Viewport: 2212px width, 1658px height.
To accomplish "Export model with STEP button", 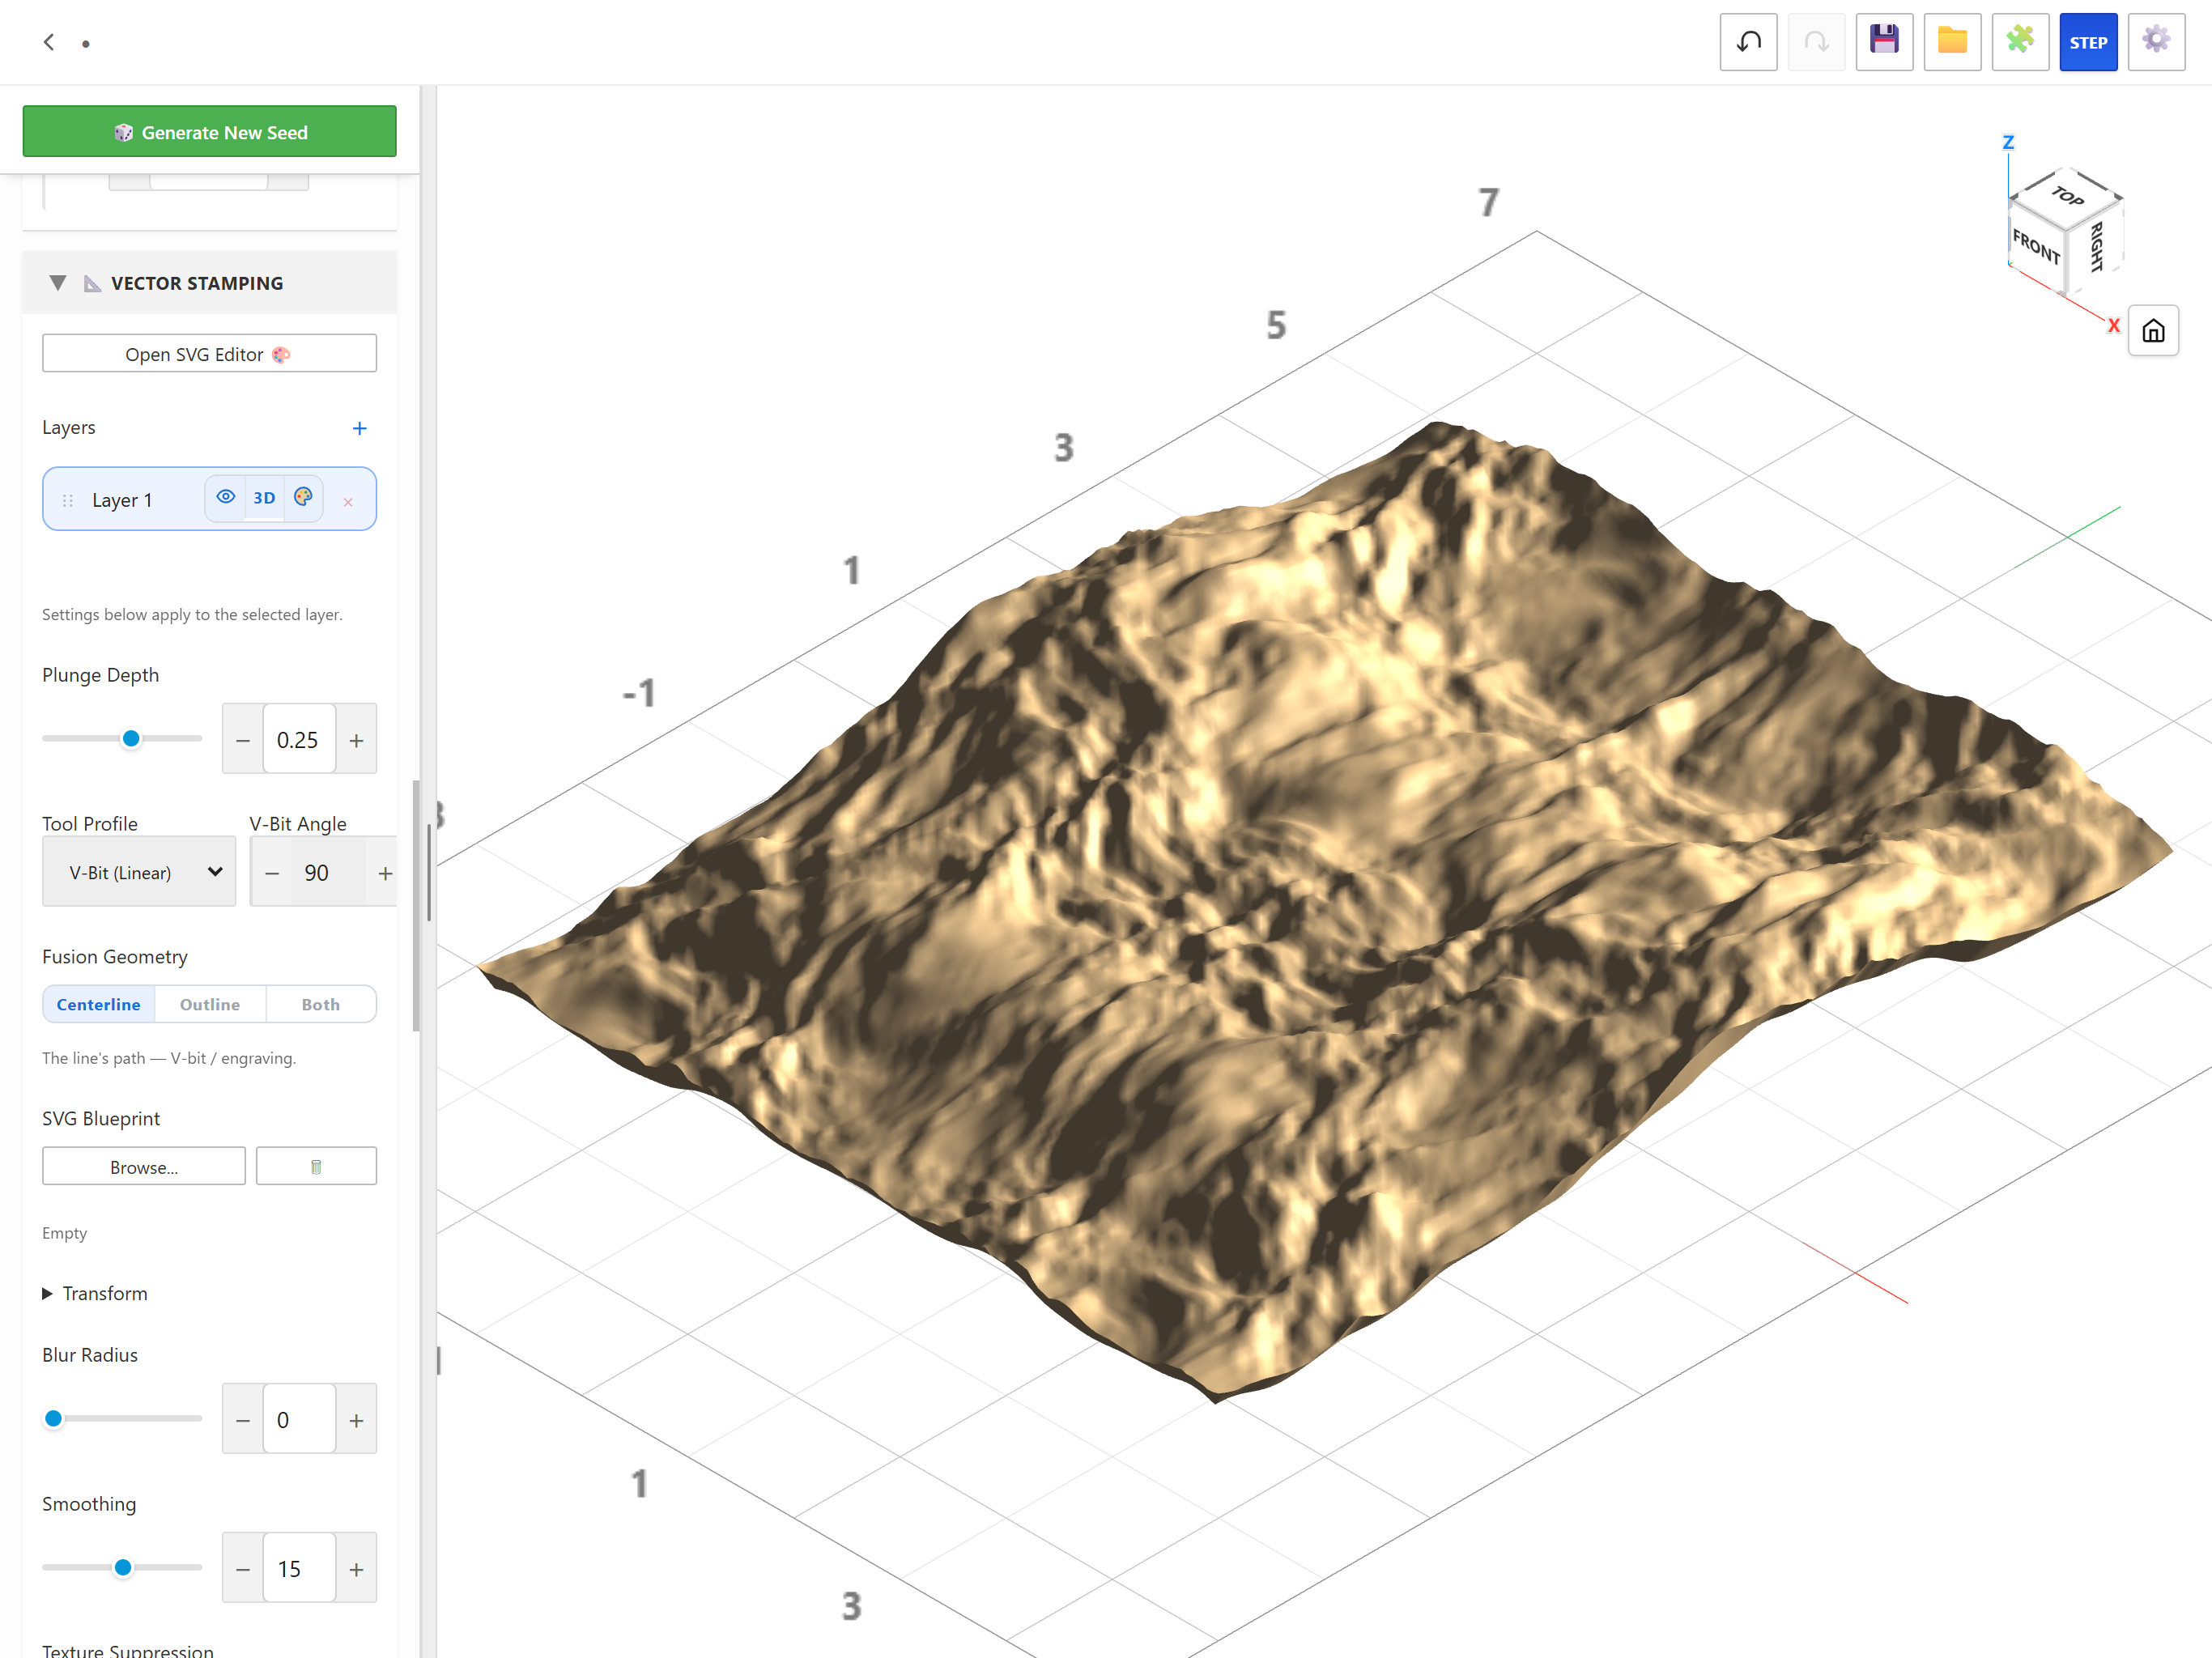I will pyautogui.click(x=2088, y=42).
